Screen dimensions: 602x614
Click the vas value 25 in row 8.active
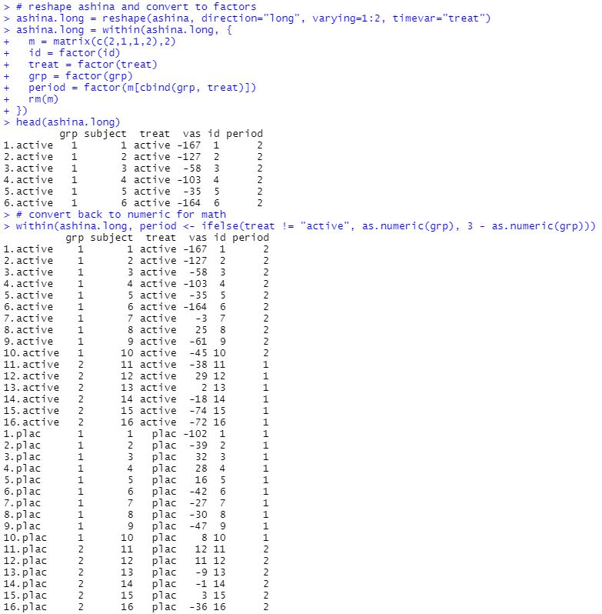204,329
